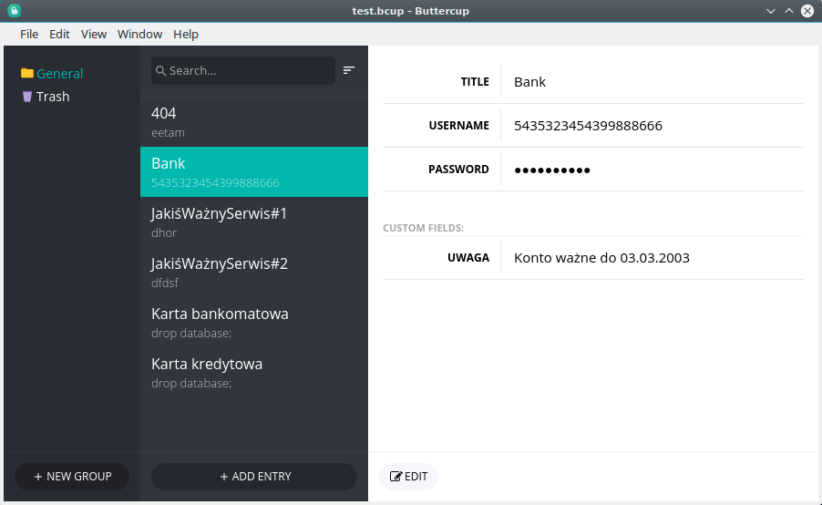
Task: Select the Bank entry in list
Action: pyautogui.click(x=254, y=172)
